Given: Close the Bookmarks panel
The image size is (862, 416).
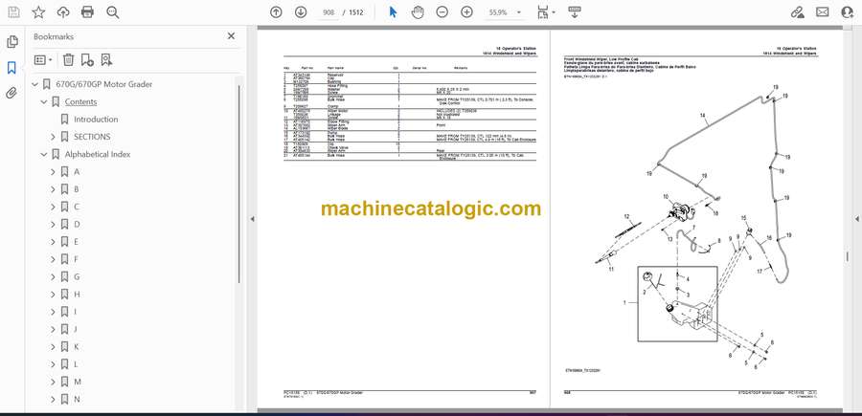Looking at the screenshot, I should 231,36.
